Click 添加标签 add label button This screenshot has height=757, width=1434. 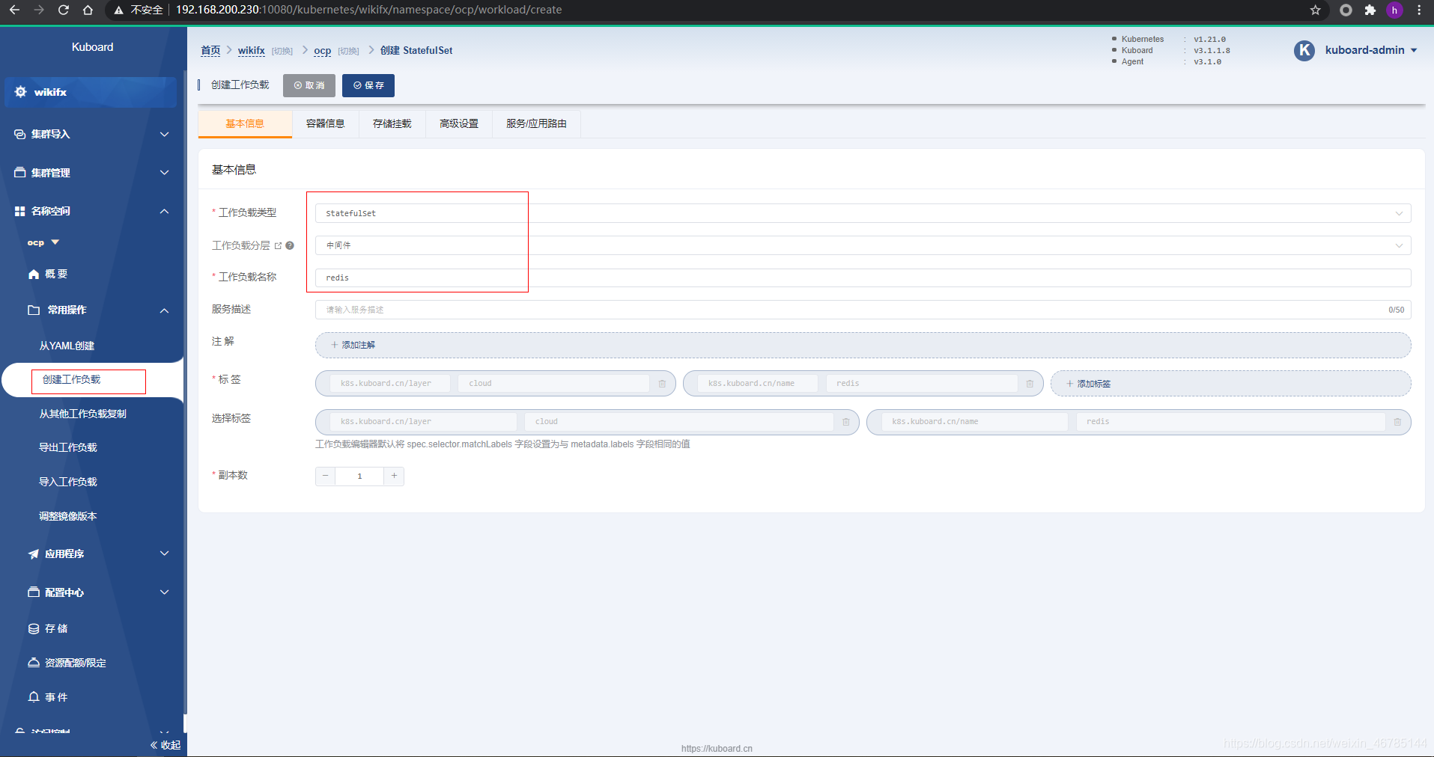pos(1231,384)
